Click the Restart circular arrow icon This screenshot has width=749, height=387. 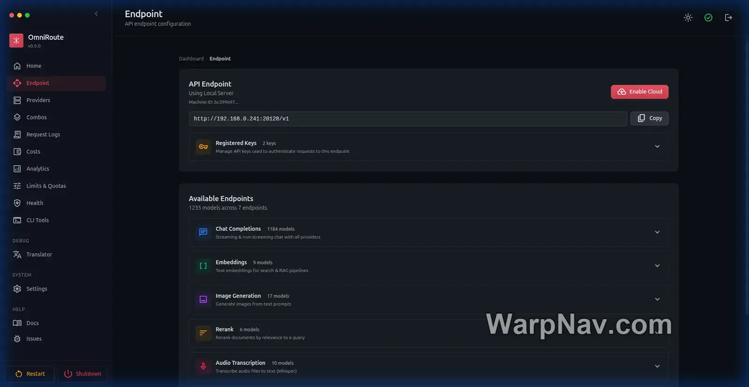pyautogui.click(x=19, y=374)
